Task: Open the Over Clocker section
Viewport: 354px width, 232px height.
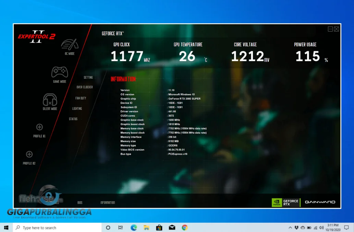Action: pyautogui.click(x=85, y=87)
